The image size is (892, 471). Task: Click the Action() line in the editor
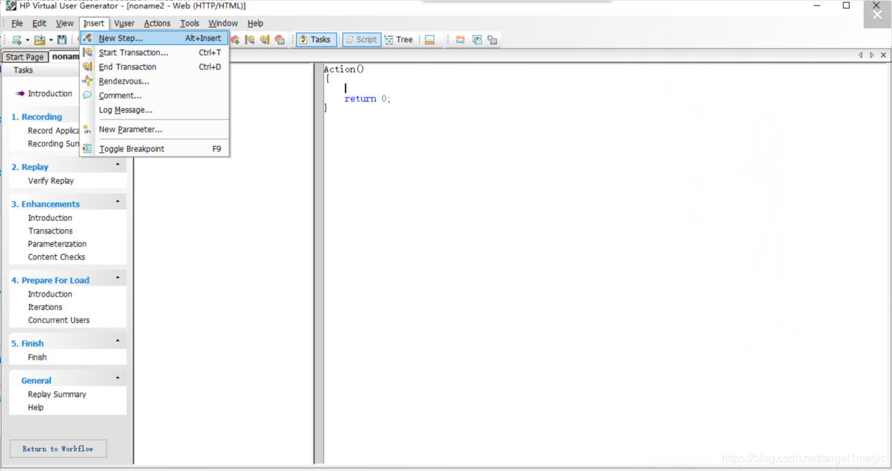(x=344, y=69)
